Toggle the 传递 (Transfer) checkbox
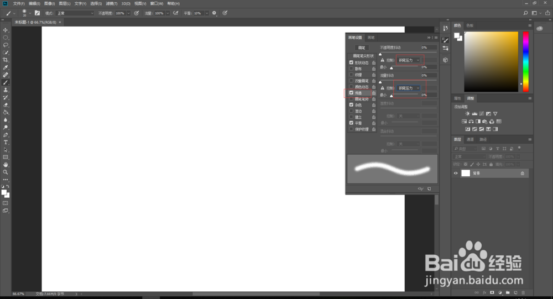 click(351, 93)
